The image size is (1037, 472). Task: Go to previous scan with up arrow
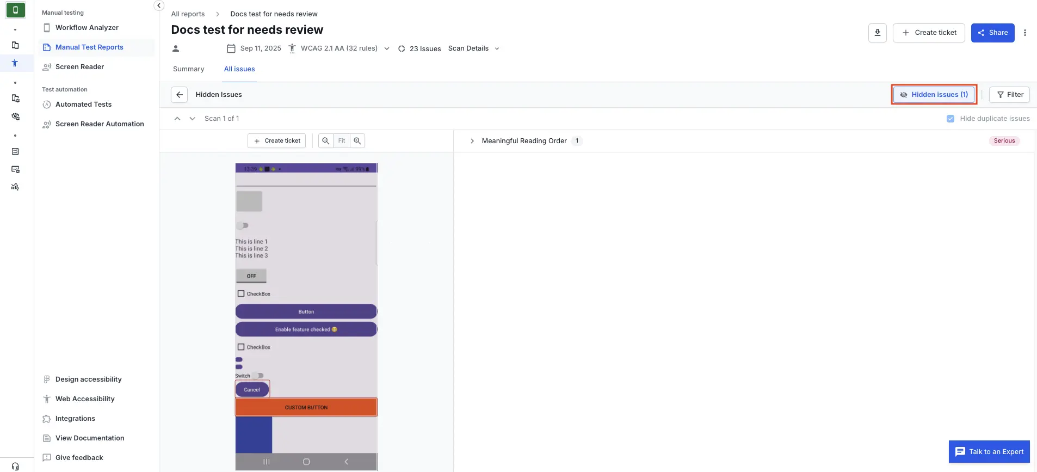[x=177, y=119]
